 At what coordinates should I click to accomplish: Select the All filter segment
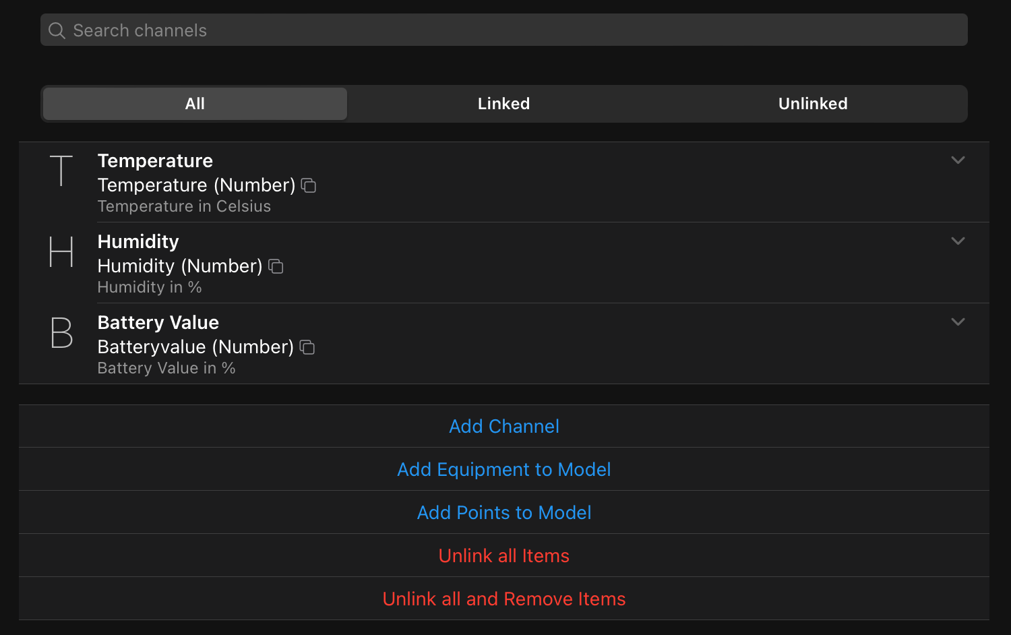195,104
